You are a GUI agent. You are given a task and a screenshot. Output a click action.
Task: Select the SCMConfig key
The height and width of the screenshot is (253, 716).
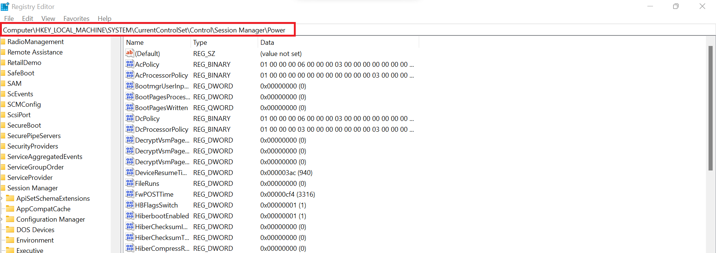tap(24, 104)
